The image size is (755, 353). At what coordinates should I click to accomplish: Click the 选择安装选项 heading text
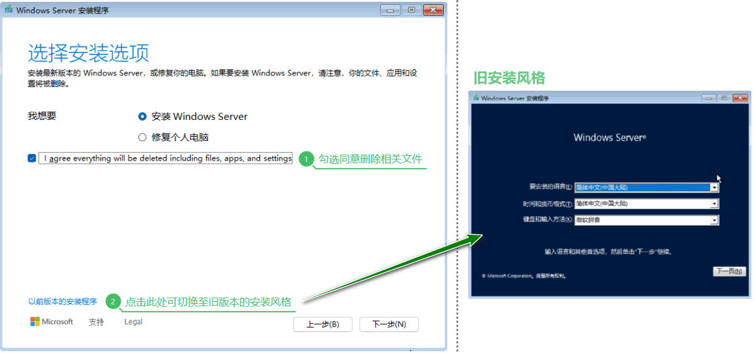(x=88, y=54)
